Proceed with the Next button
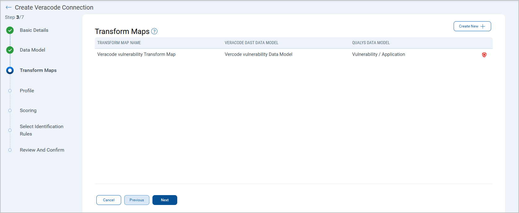 pos(165,200)
